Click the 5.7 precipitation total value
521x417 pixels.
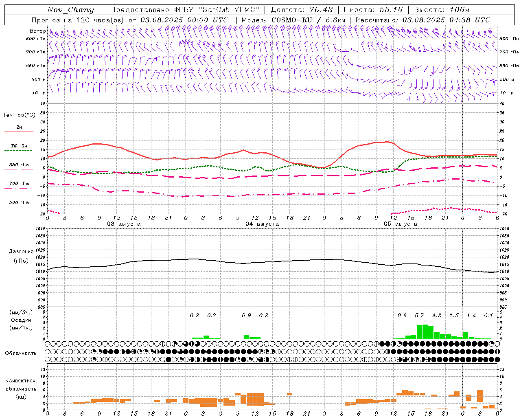click(419, 315)
